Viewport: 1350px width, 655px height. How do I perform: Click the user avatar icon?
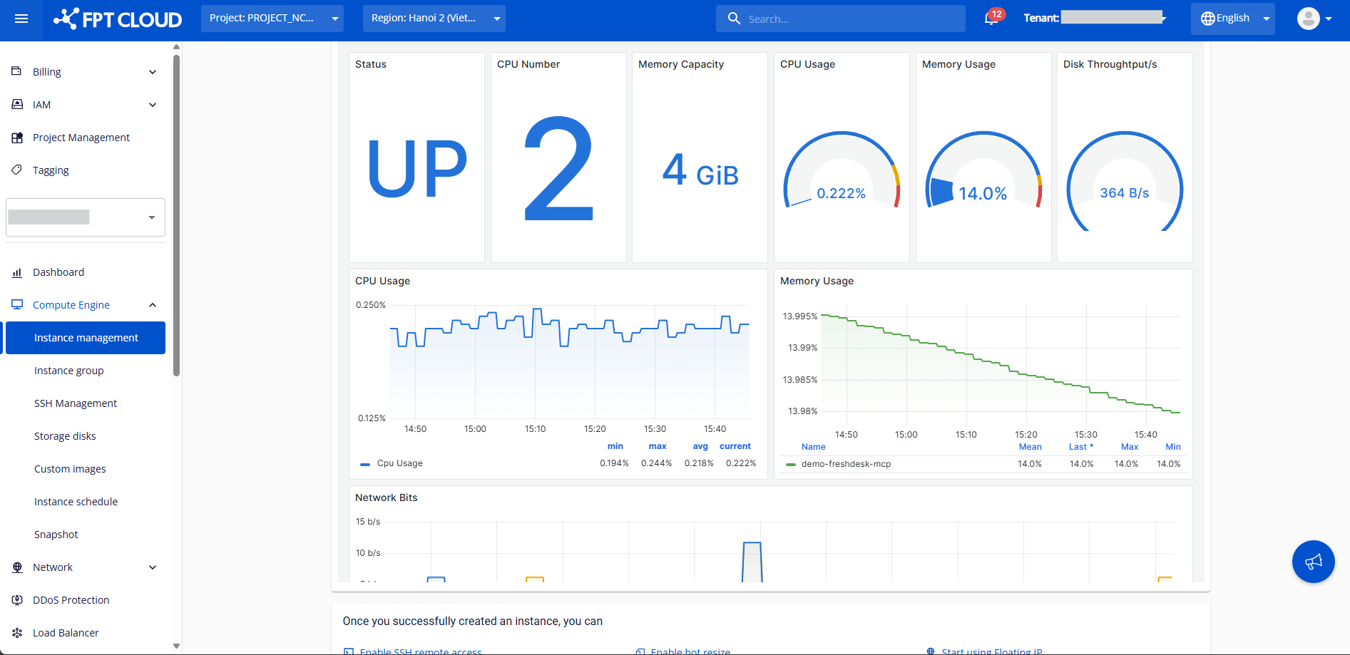pyautogui.click(x=1308, y=19)
